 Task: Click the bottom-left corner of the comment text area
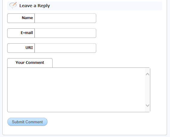[x=8, y=111]
